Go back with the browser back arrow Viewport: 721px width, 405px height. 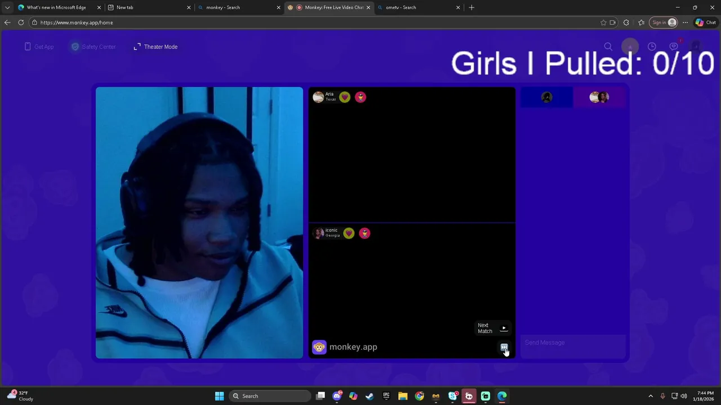click(7, 22)
